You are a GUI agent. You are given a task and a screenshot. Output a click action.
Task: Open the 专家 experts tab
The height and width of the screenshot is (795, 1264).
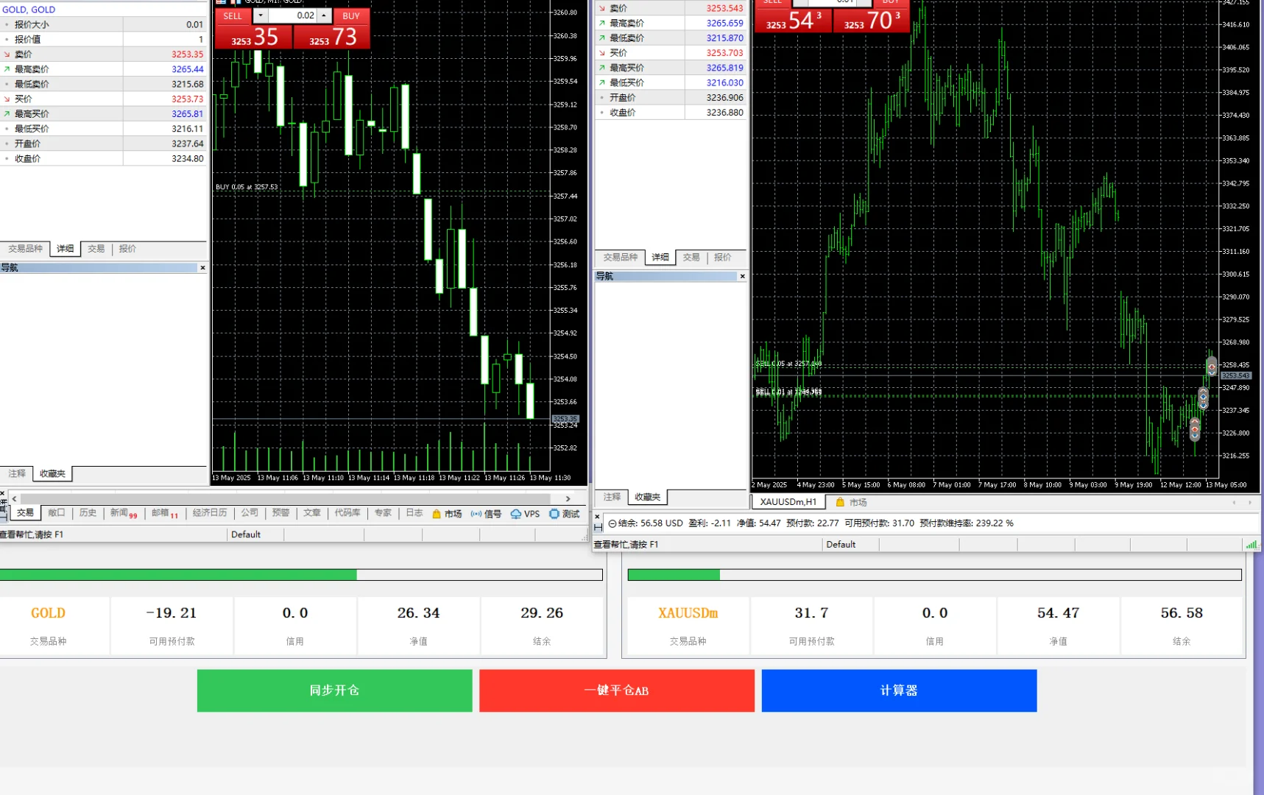(x=383, y=513)
